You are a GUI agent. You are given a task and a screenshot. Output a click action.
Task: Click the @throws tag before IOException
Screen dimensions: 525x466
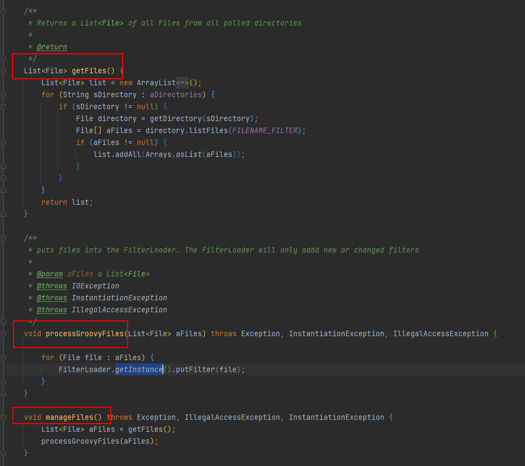[52, 286]
